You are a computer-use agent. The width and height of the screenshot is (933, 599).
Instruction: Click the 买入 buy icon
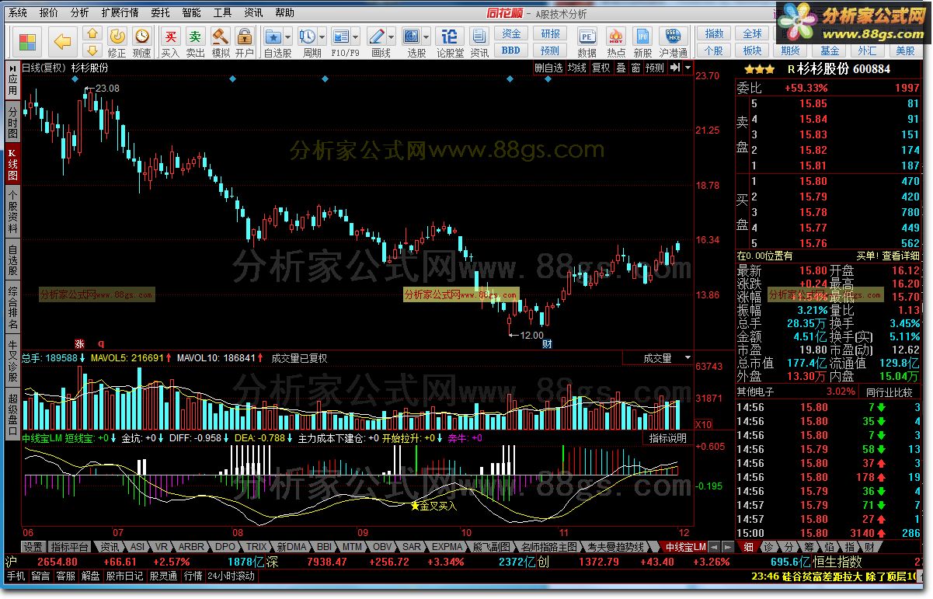[170, 42]
